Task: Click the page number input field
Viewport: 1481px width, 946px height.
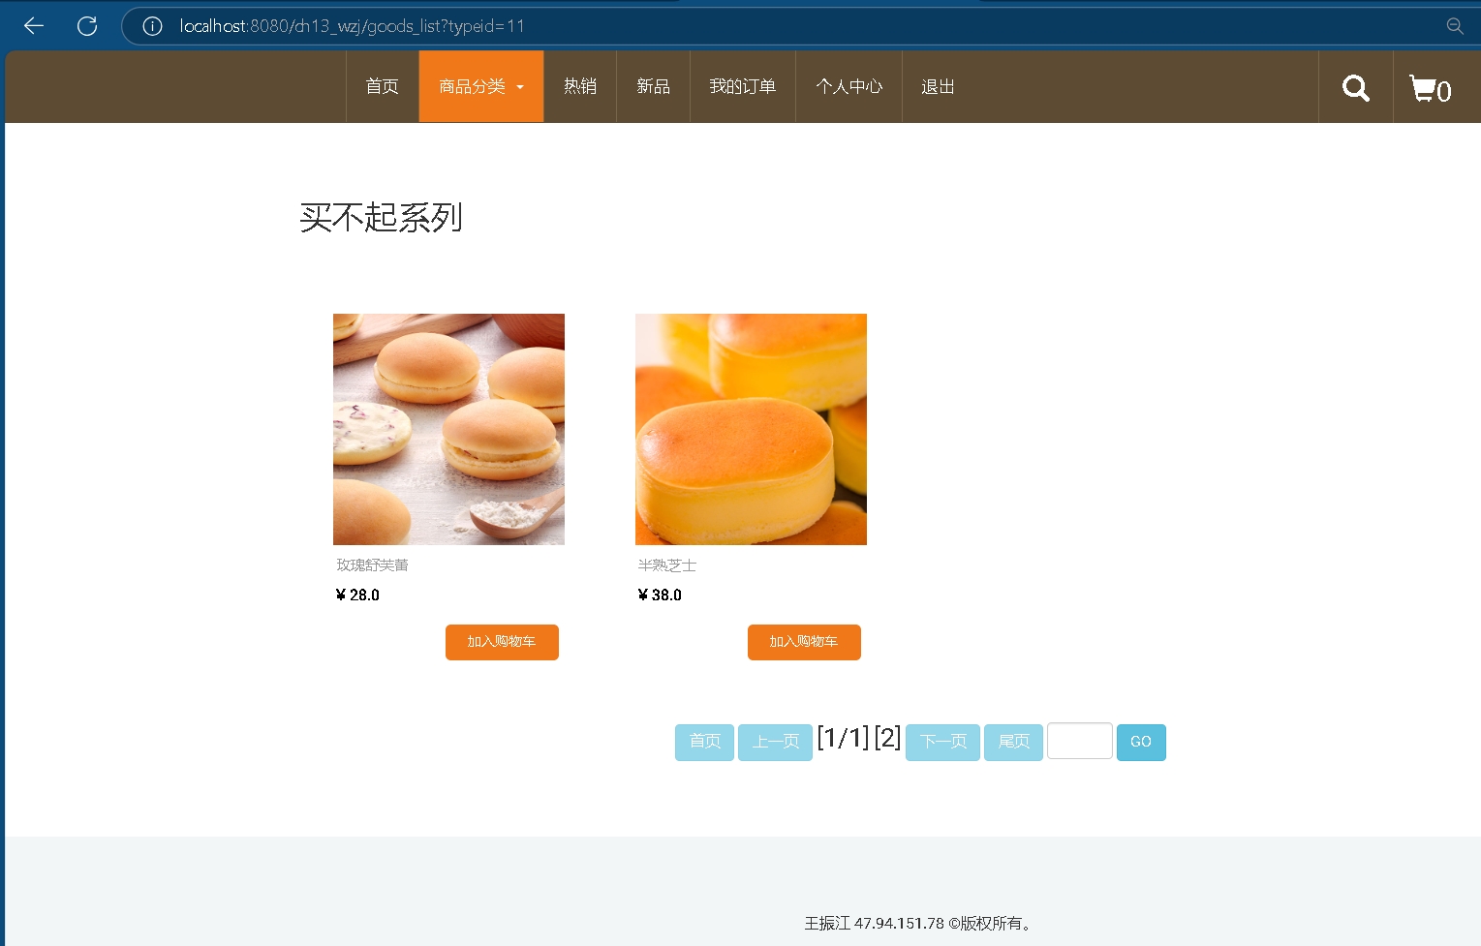Action: pyautogui.click(x=1079, y=742)
